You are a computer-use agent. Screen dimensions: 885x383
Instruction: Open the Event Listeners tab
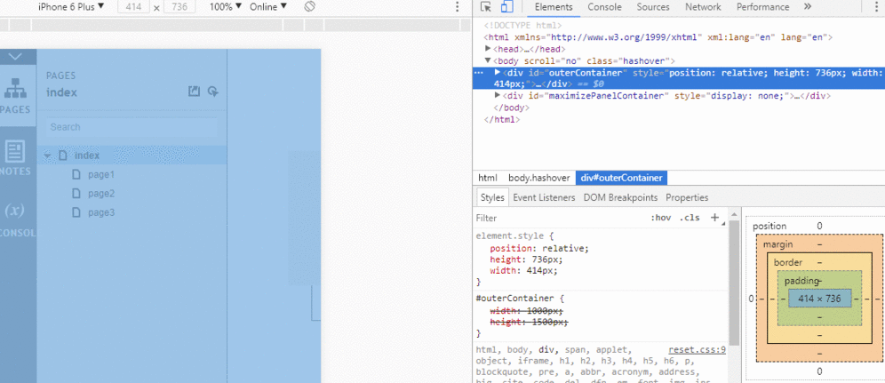pos(544,197)
